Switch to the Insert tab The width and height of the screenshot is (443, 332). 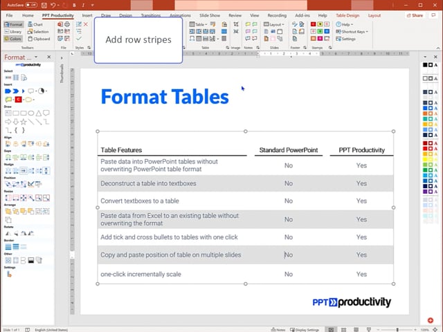coord(87,15)
